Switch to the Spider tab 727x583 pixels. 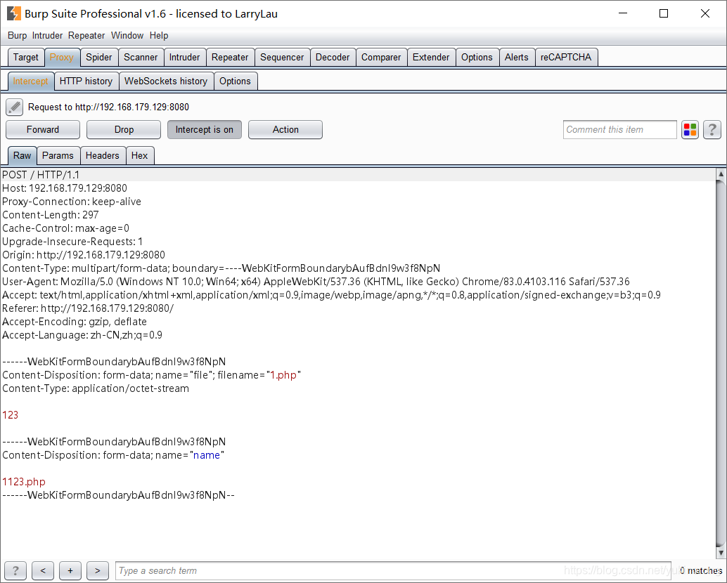tap(98, 58)
